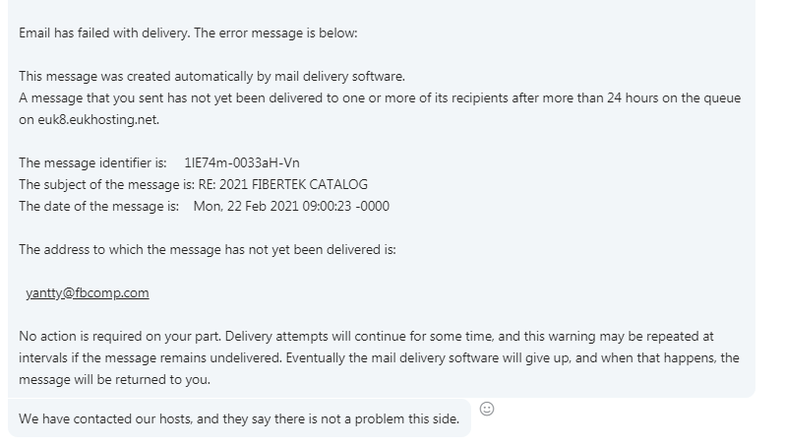
Task: Click the "We have contacted our hosts" message bubble
Action: coord(239,419)
